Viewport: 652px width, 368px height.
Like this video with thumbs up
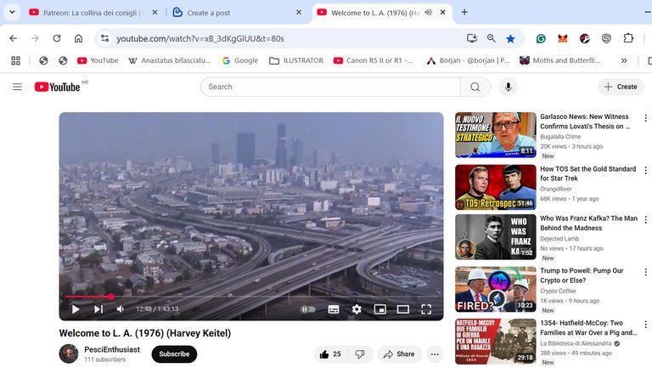(x=331, y=354)
